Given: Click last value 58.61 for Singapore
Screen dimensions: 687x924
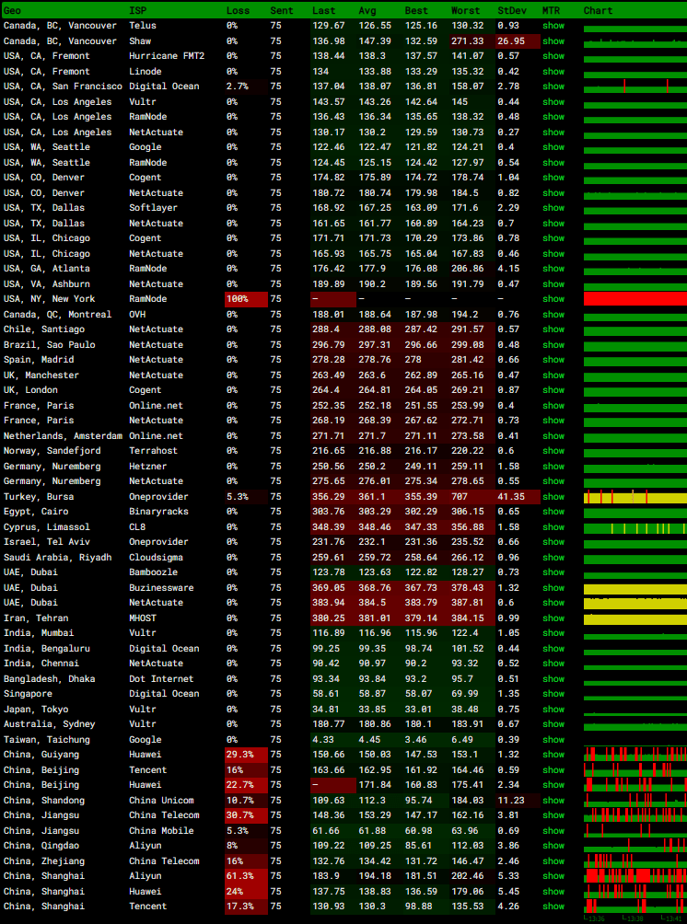Looking at the screenshot, I should click(326, 694).
